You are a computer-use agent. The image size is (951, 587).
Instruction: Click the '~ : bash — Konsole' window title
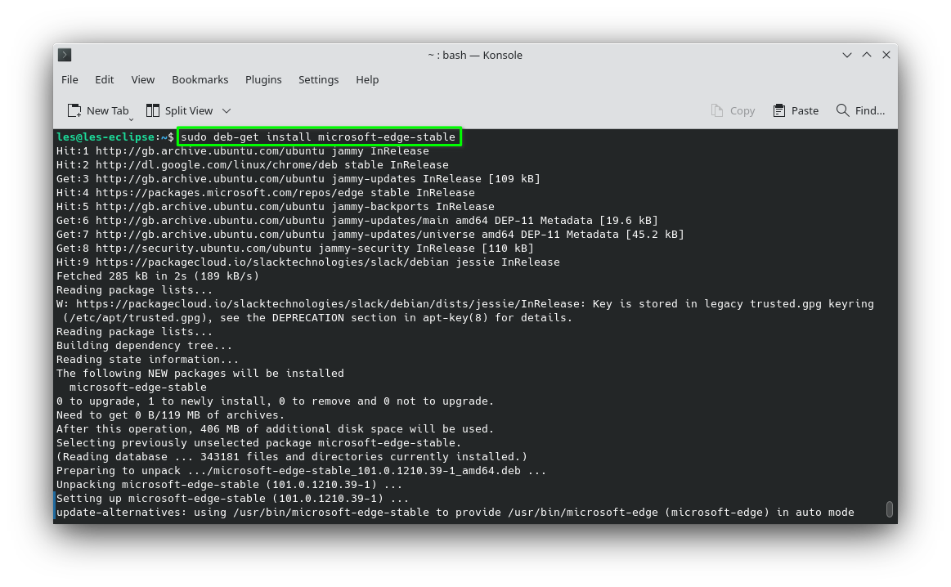tap(475, 55)
